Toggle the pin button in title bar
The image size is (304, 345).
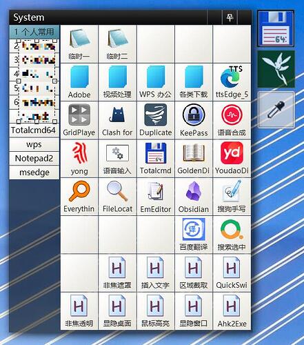tap(230, 17)
